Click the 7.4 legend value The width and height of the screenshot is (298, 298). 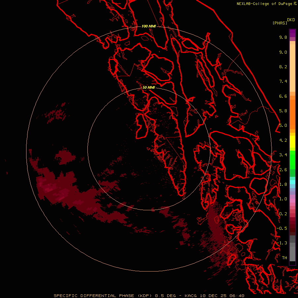pos(283,81)
